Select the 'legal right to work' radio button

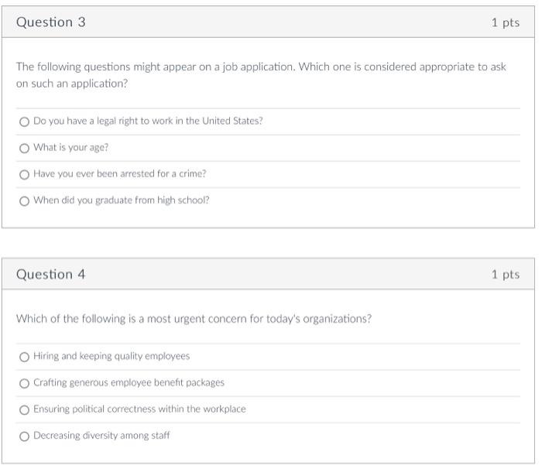point(25,122)
